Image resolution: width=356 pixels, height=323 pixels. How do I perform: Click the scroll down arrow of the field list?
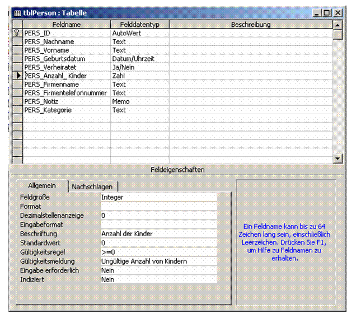click(338, 158)
